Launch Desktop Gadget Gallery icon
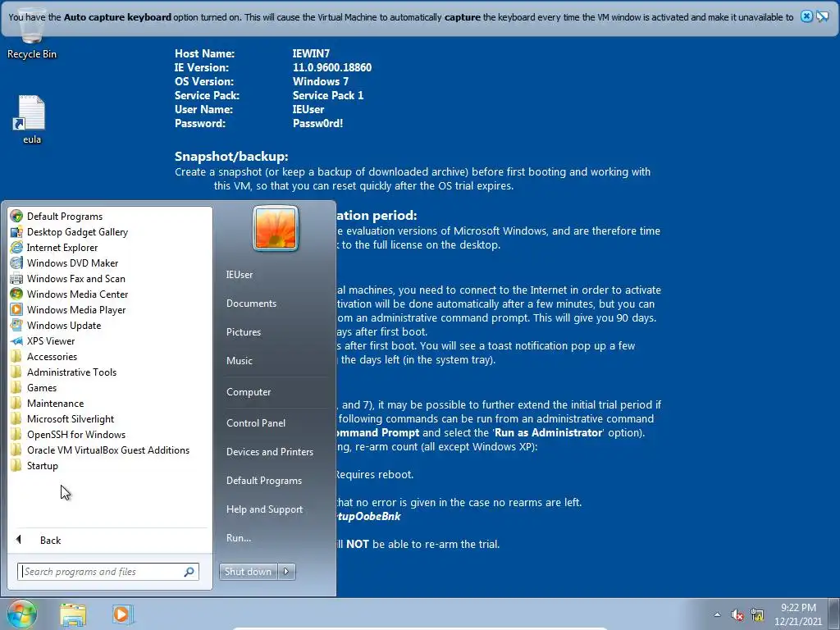 [16, 232]
